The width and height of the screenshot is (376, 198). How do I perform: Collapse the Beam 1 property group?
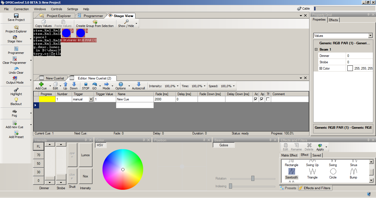(x=316, y=50)
